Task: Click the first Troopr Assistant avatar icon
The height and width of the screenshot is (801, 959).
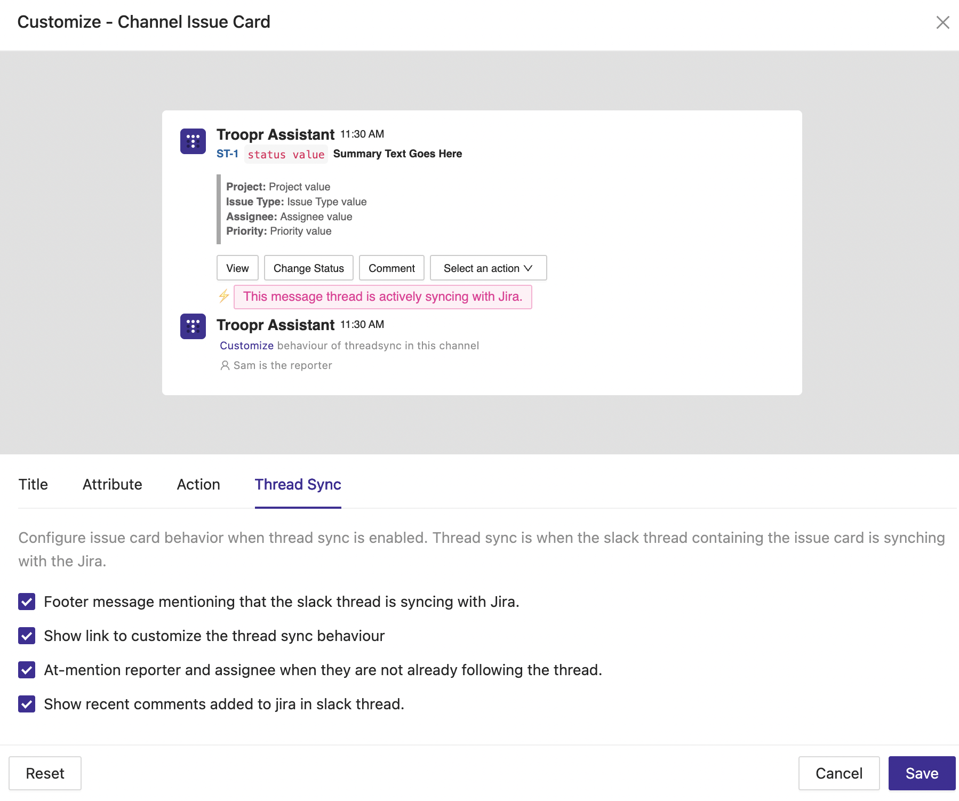Action: [x=193, y=141]
